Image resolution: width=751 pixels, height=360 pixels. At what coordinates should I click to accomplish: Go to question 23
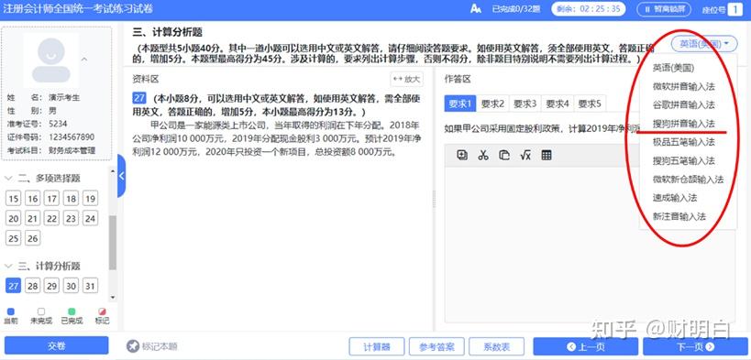[71, 218]
